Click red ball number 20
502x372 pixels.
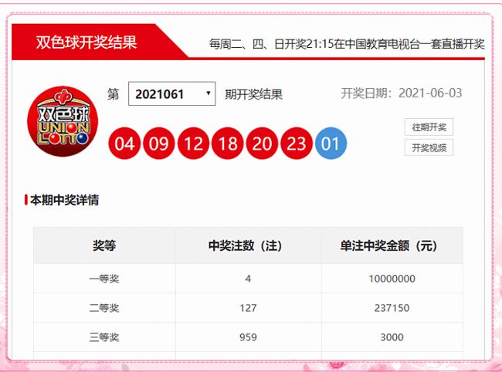pos(262,143)
